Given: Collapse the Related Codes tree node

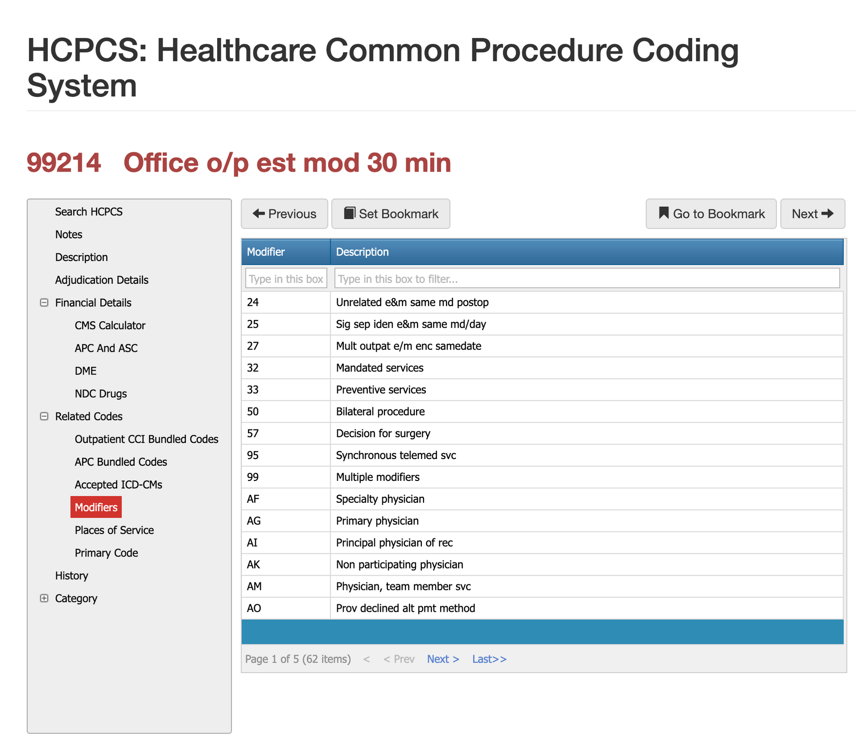Looking at the screenshot, I should click(44, 416).
